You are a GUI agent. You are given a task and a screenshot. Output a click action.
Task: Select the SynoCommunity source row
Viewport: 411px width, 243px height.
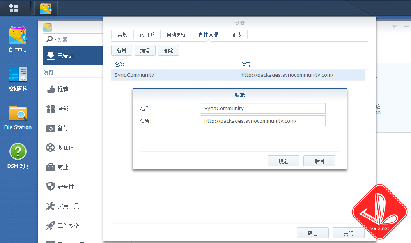point(238,75)
